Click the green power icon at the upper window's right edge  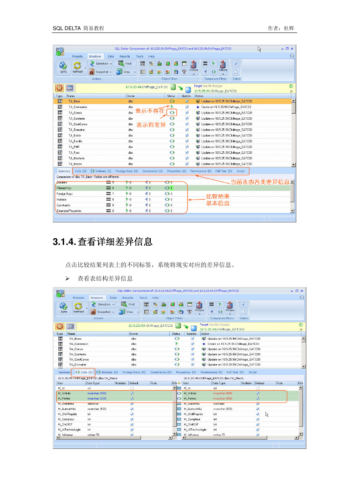click(x=291, y=86)
